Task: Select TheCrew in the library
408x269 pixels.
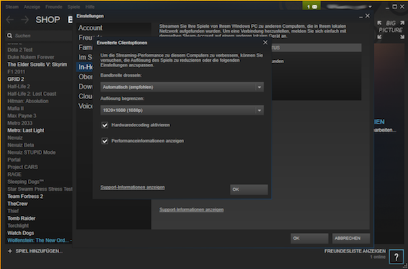Action: pyautogui.click(x=18, y=204)
